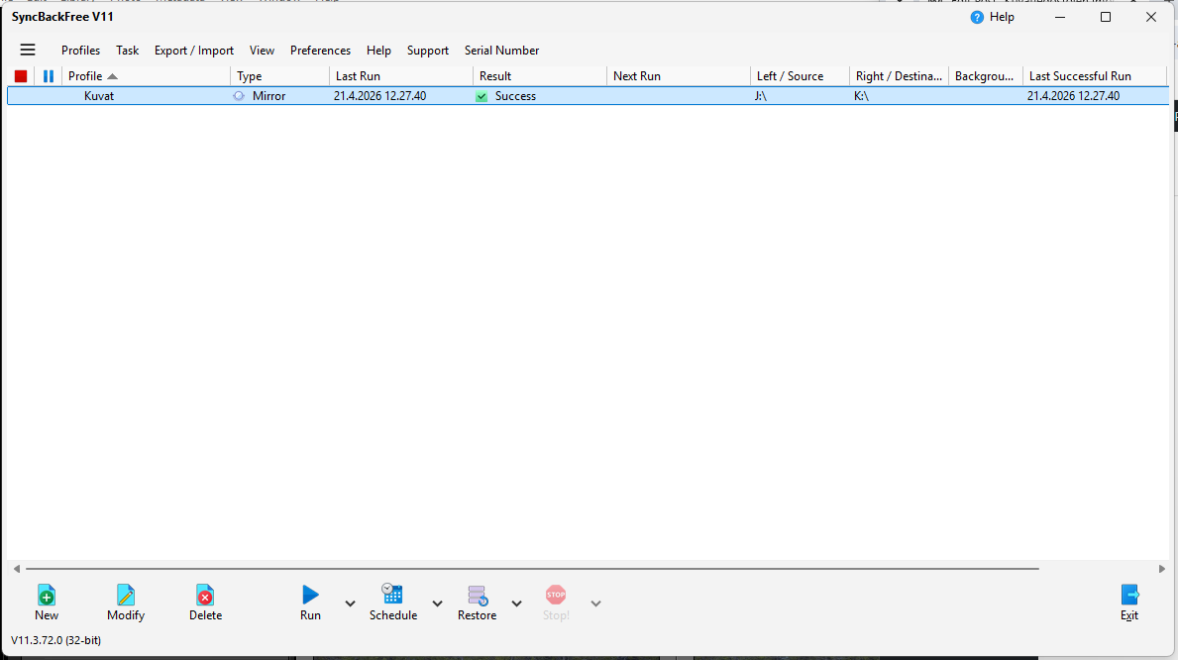Click the New profile icon
This screenshot has height=660, width=1178.
coord(47,595)
